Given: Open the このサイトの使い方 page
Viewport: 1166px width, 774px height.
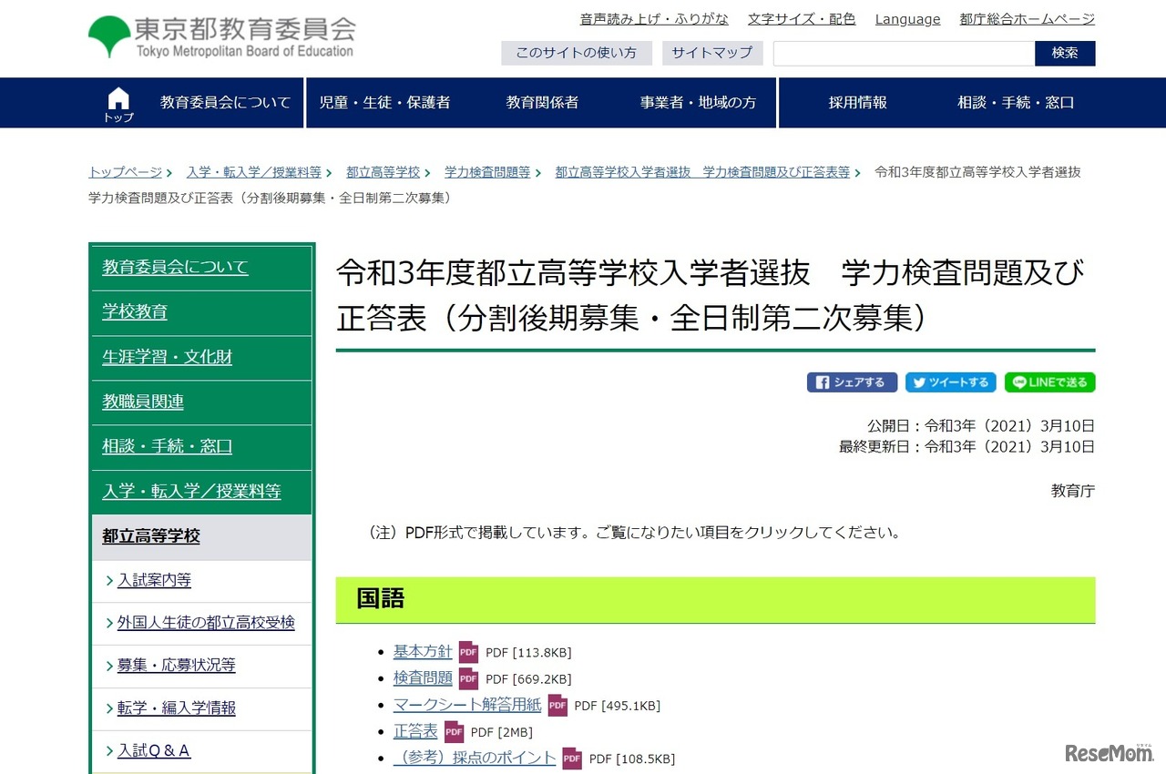Looking at the screenshot, I should click(577, 53).
